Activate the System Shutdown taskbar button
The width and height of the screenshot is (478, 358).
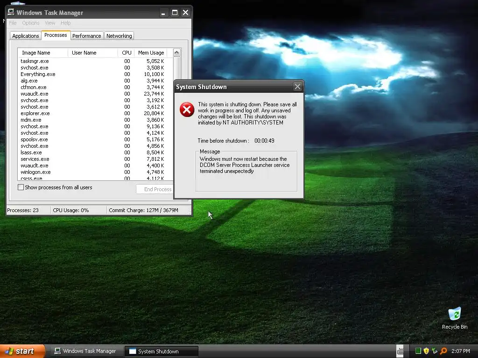point(162,351)
